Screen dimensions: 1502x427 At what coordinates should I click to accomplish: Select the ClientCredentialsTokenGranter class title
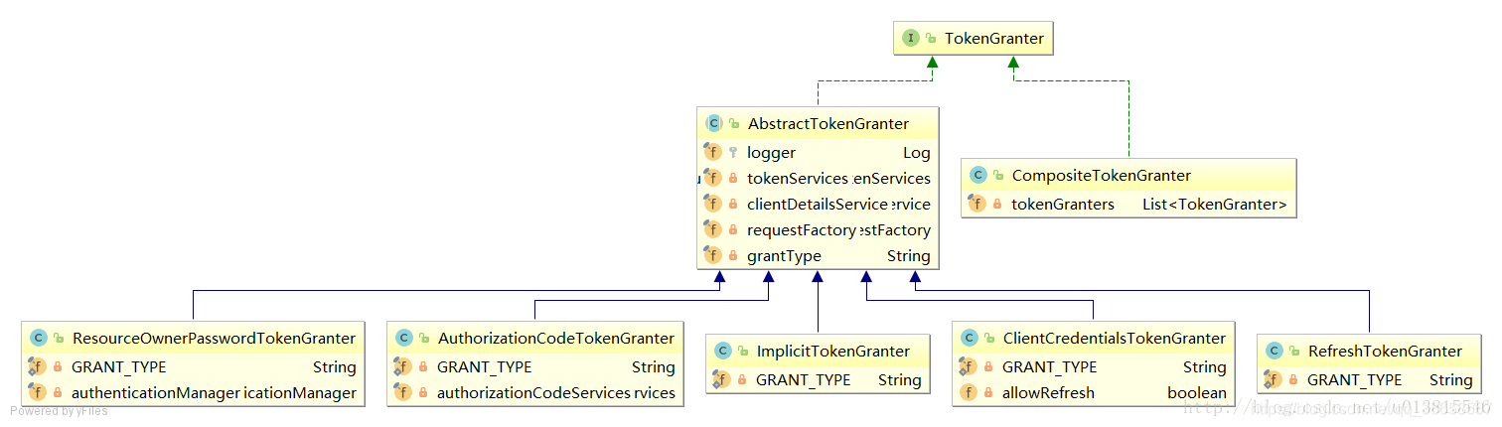[x=1115, y=339]
